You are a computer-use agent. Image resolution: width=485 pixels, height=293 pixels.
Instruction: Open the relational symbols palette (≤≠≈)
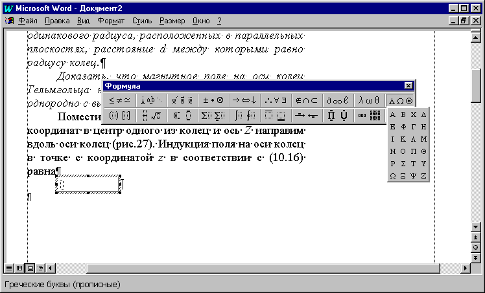coord(120,100)
